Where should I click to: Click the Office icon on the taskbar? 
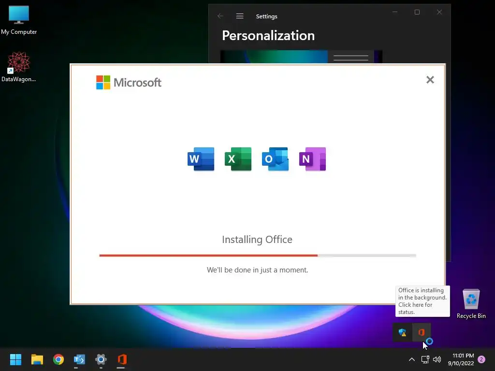coord(122,359)
